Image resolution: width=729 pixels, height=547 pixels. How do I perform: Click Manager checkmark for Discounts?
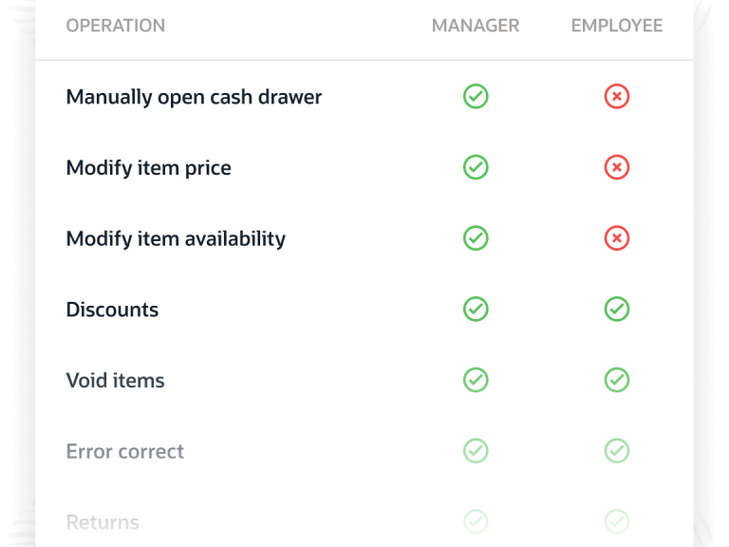[476, 310]
